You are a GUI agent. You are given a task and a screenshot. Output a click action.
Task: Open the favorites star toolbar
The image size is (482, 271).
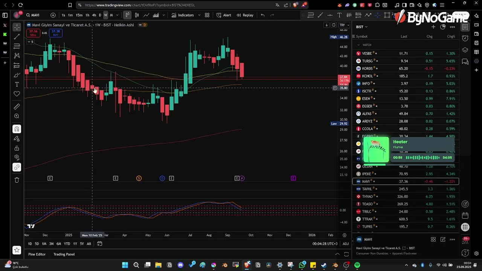click(17, 250)
